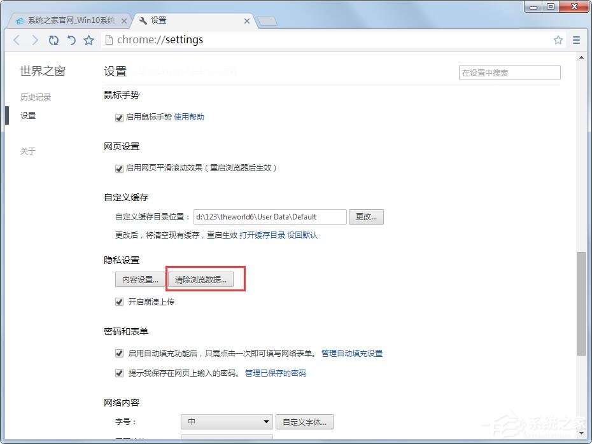Click the undo recently-closed icon in toolbar
Image resolution: width=592 pixels, height=444 pixels.
[71, 39]
